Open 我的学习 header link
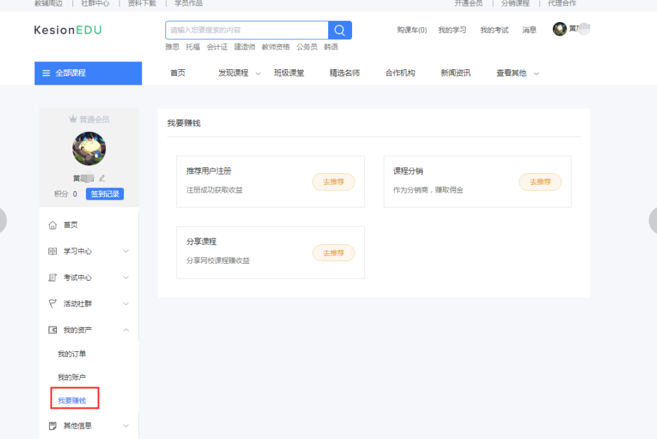657x439 pixels. [452, 30]
